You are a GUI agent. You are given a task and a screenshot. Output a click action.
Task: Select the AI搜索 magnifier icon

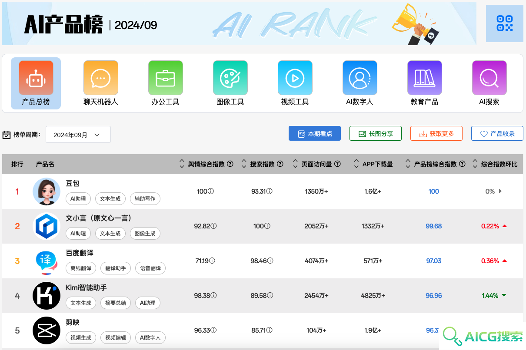(489, 78)
